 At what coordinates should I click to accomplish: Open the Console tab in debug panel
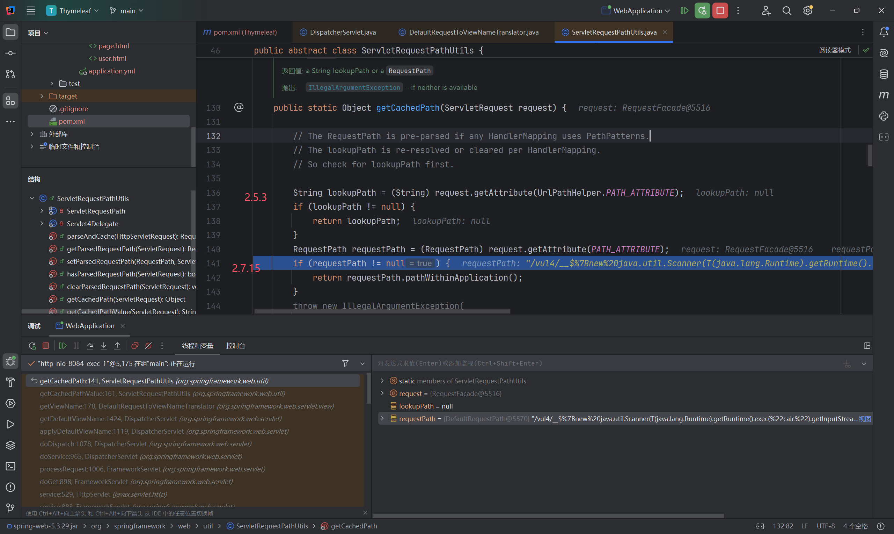[x=235, y=346]
